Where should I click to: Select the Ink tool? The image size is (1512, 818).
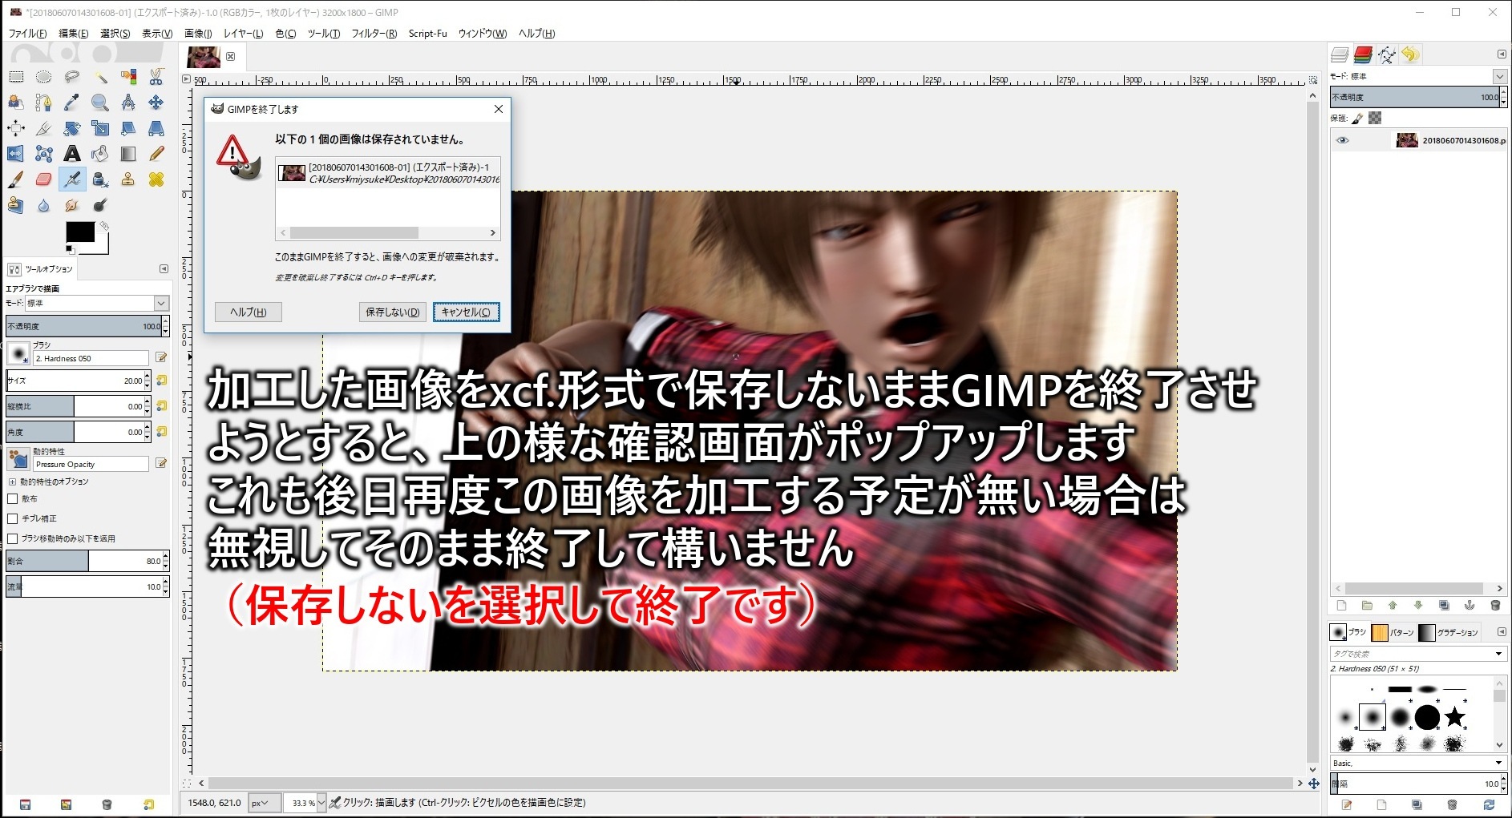tap(100, 179)
